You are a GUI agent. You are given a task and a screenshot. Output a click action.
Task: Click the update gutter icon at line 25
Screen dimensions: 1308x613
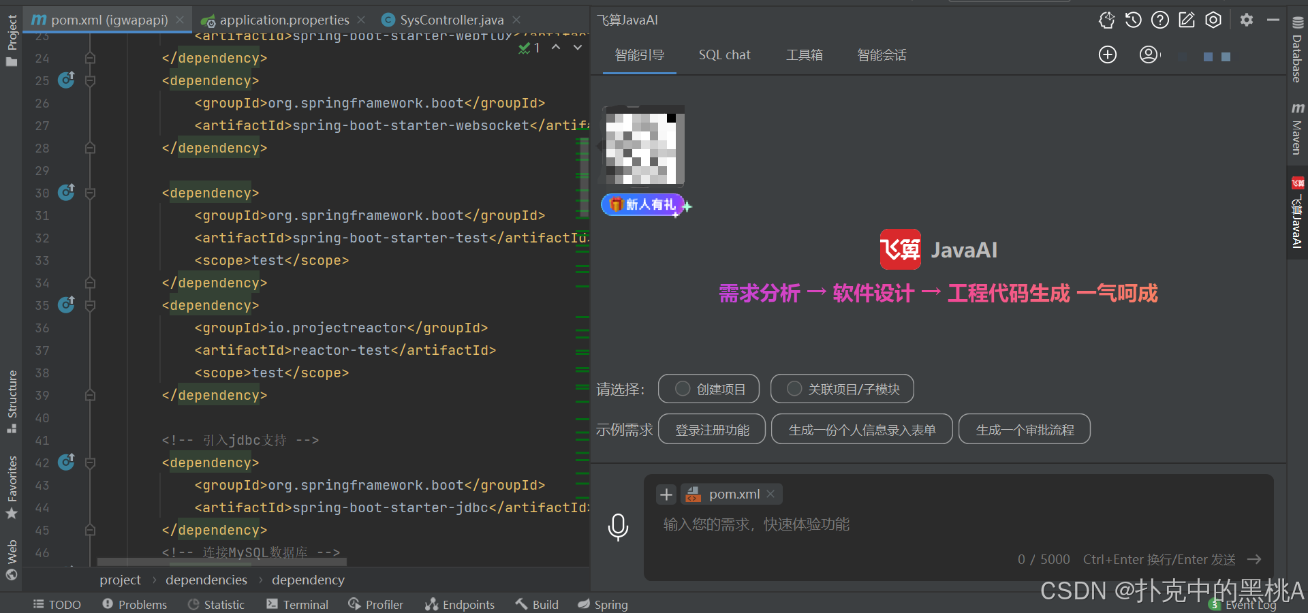point(66,80)
